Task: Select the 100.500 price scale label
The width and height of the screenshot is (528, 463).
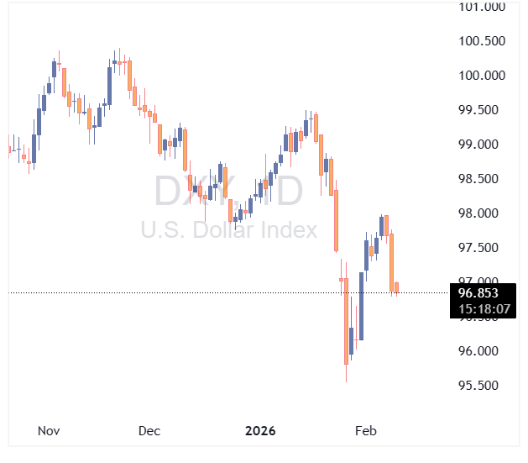Action: pyautogui.click(x=482, y=41)
